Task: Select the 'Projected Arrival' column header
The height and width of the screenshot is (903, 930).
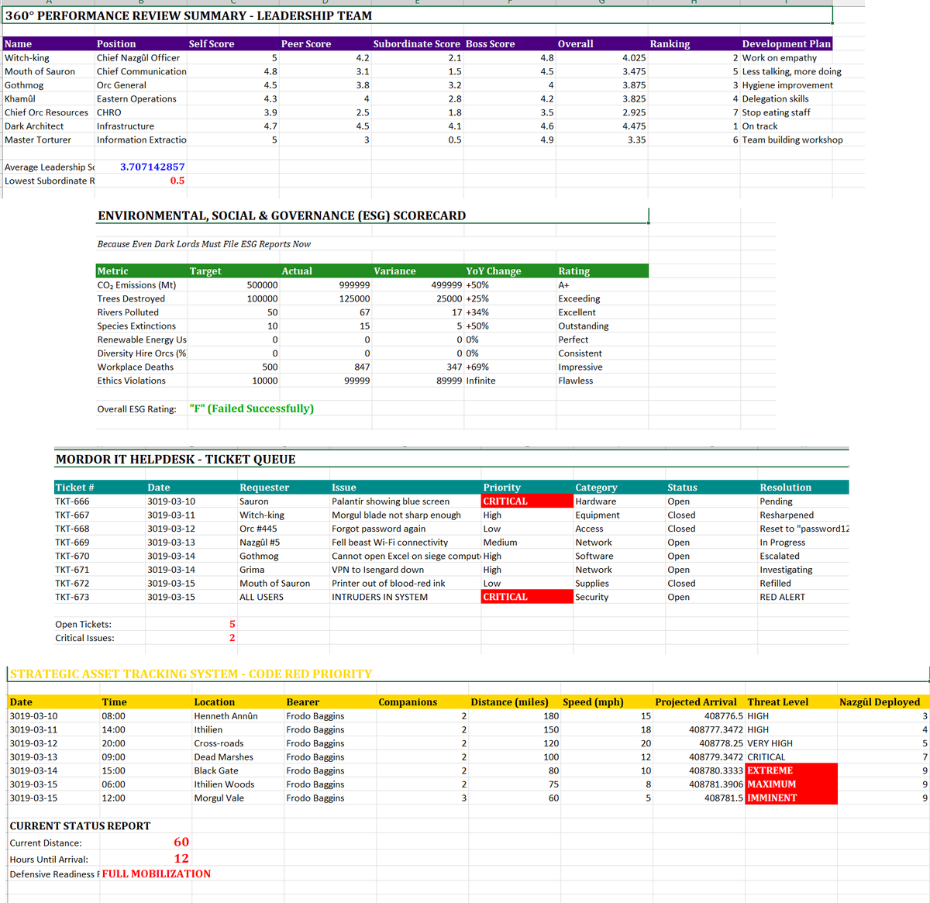Action: (699, 702)
